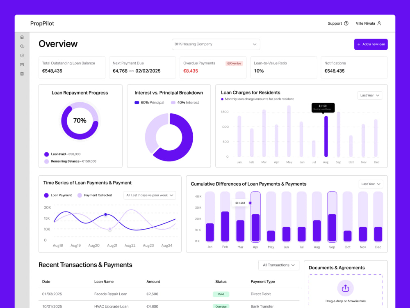Click the drag & drop upload area
Viewport: 410px width, 308px height.
[345, 291]
